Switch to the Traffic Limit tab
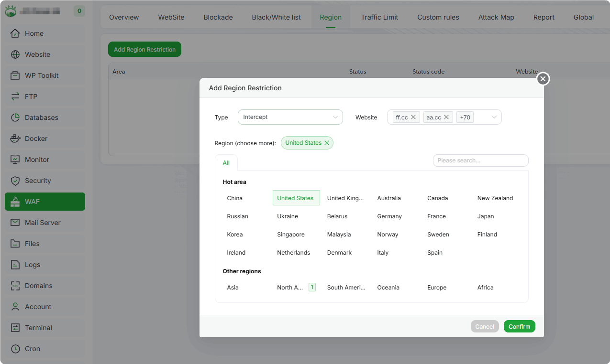Viewport: 610px width, 364px height. (379, 17)
